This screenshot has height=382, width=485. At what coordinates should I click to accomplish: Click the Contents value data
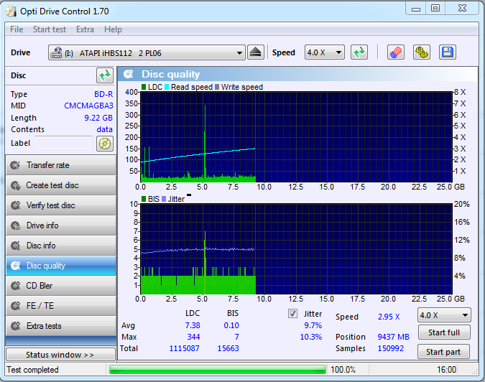tap(105, 129)
